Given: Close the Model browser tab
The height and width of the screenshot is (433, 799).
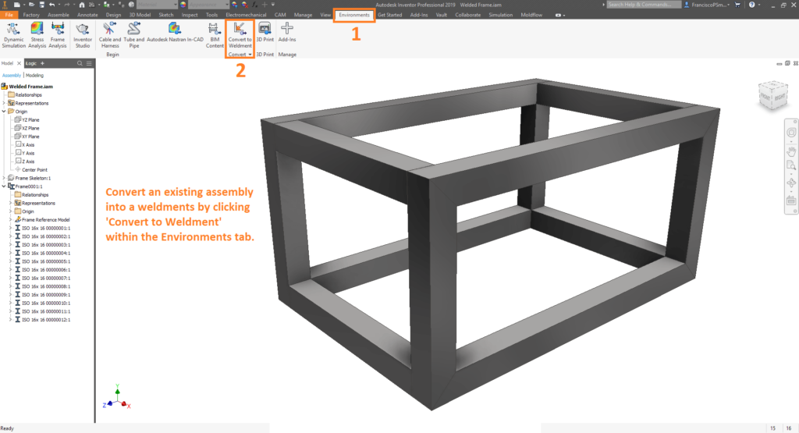Looking at the screenshot, I should pos(19,63).
